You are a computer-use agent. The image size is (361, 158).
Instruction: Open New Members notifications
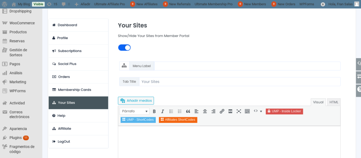(x=252, y=4)
